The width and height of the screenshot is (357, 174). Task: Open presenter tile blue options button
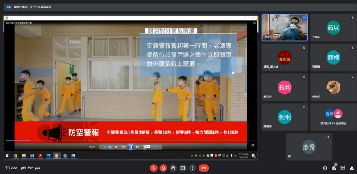pos(304,18)
